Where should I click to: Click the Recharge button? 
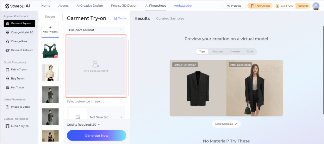click(x=302, y=6)
